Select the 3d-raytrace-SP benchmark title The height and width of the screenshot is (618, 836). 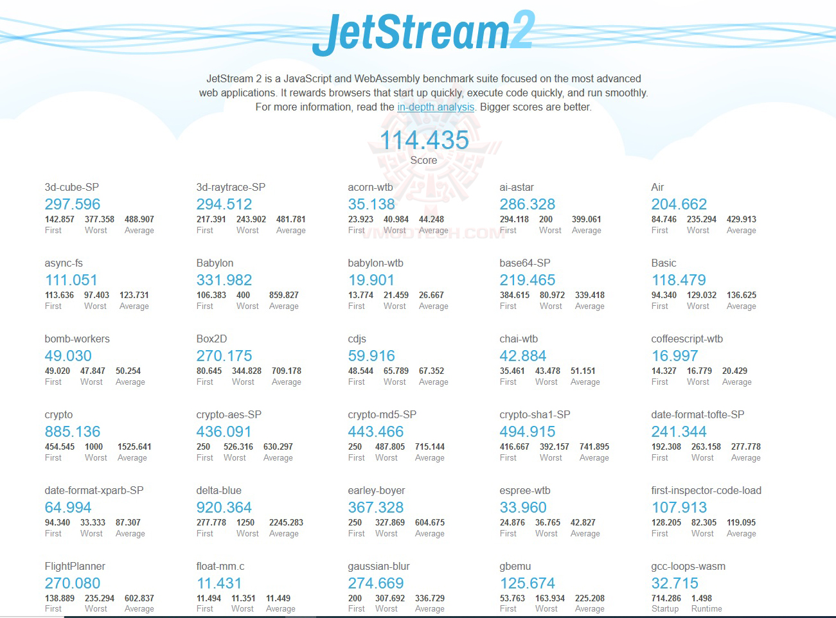[x=231, y=188]
